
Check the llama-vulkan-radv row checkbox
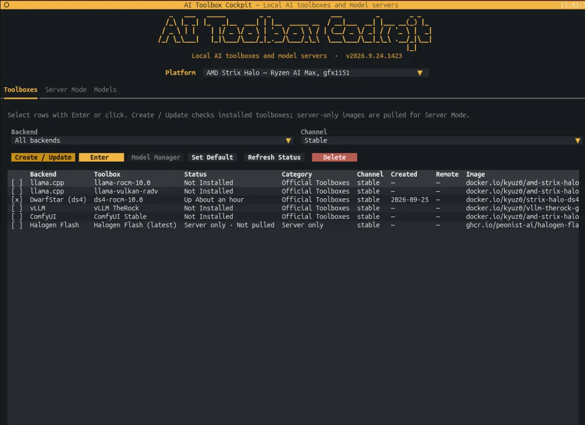[x=17, y=191]
